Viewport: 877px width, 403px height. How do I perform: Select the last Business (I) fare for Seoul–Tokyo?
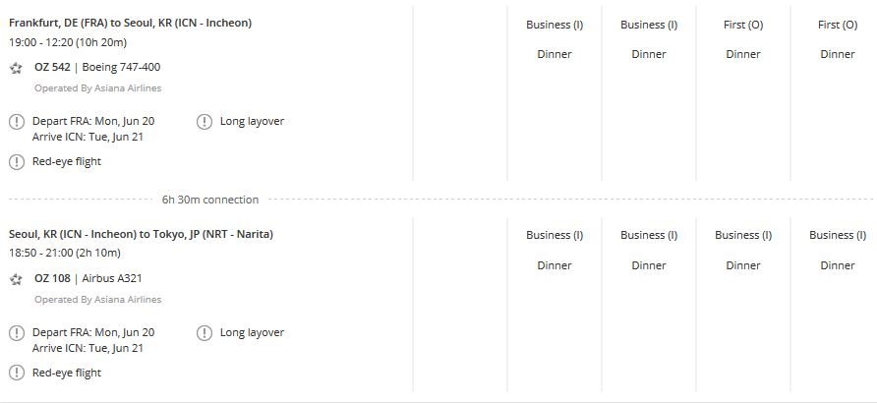[838, 236]
